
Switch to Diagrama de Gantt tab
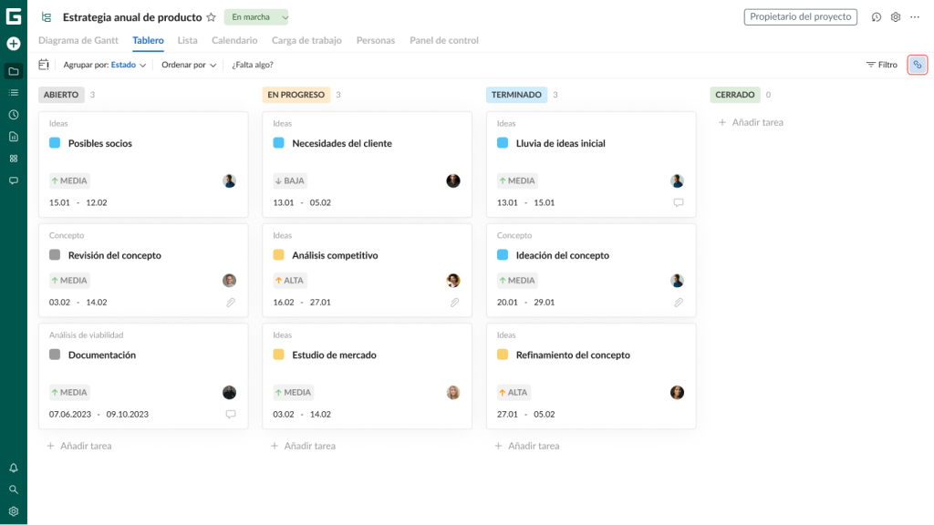[x=78, y=40]
